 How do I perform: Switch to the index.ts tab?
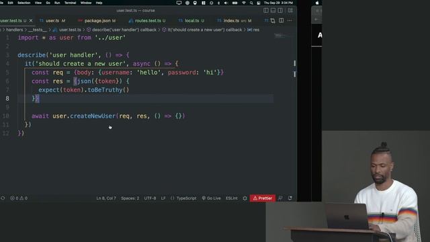click(x=234, y=21)
